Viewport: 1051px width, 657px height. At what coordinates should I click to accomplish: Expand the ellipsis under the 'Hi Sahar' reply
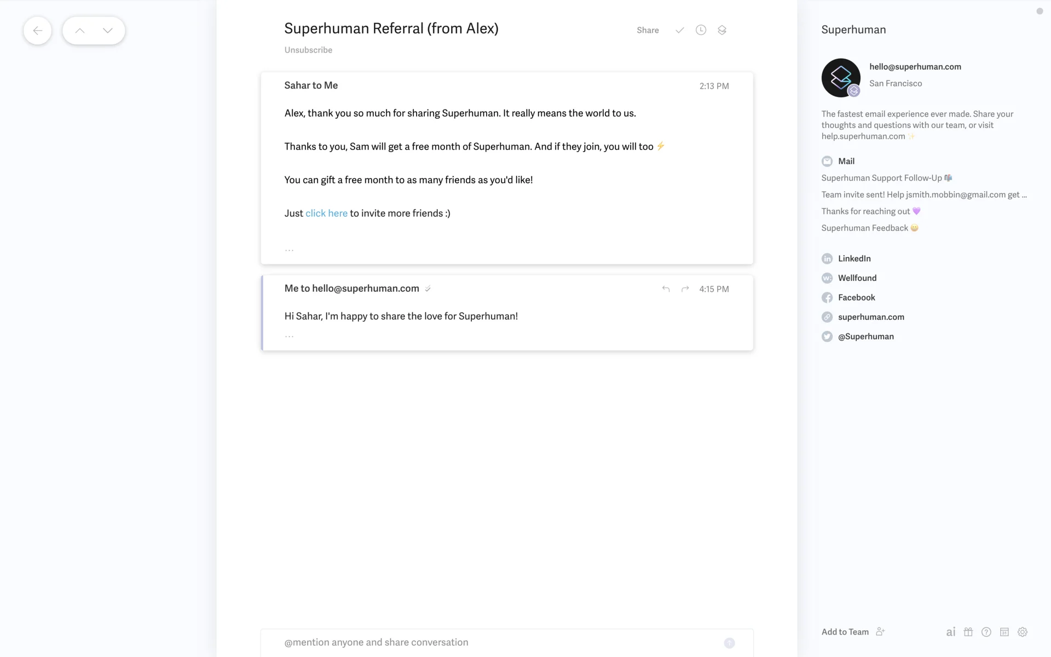pyautogui.click(x=289, y=336)
